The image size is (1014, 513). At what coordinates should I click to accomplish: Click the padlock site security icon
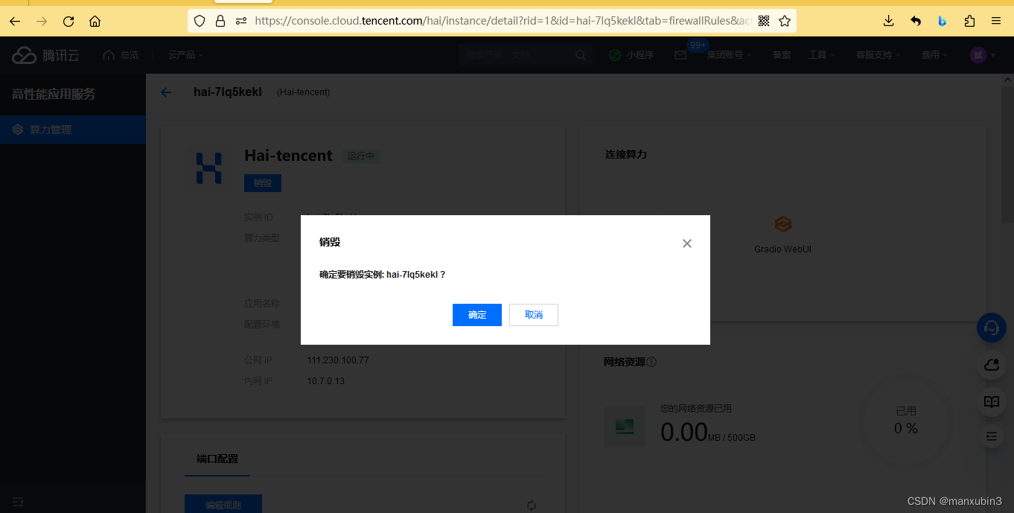point(220,22)
